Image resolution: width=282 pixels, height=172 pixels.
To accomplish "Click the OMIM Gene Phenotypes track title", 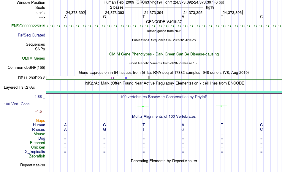I will [164, 54].
